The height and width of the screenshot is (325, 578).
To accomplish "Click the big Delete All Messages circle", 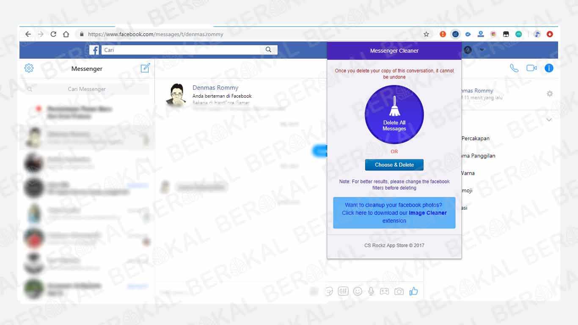I will click(394, 115).
